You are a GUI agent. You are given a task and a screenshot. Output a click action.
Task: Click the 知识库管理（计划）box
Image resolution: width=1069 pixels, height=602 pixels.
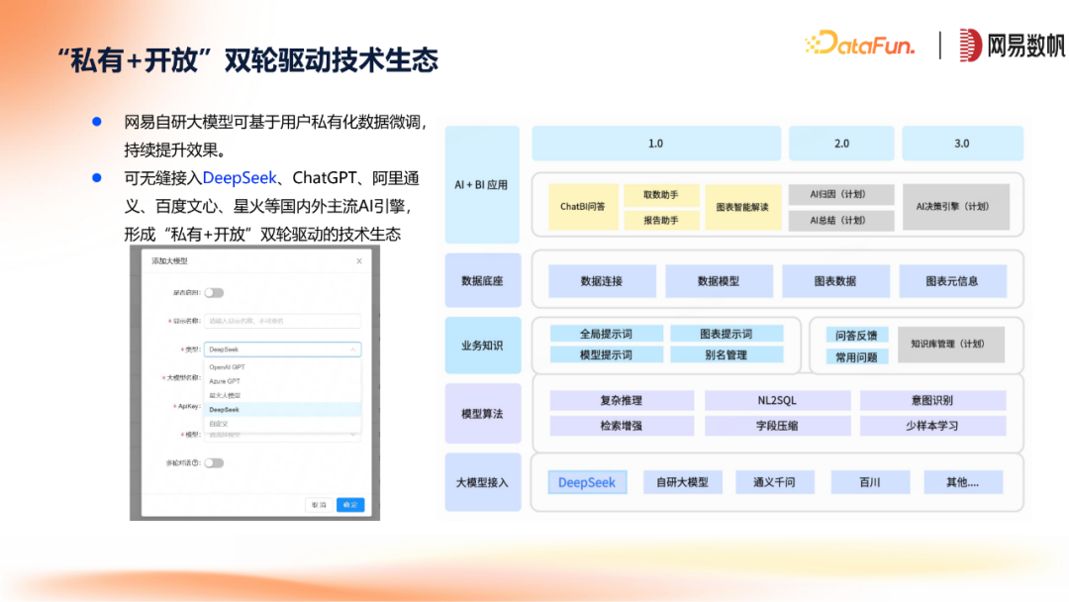[951, 345]
